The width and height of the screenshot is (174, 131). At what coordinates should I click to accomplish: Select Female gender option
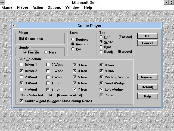(x=32, y=52)
